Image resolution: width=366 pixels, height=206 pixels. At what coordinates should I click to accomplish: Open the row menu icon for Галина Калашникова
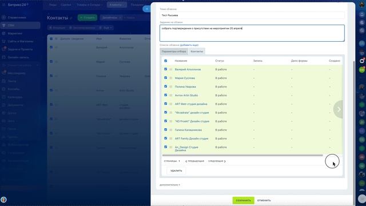pos(170,130)
